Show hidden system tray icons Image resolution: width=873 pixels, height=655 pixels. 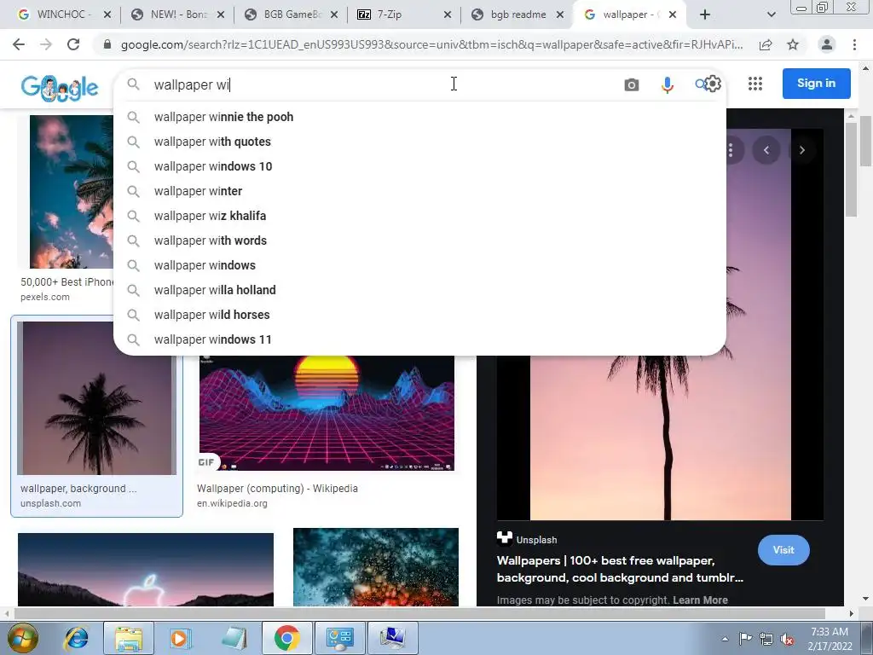tap(725, 639)
